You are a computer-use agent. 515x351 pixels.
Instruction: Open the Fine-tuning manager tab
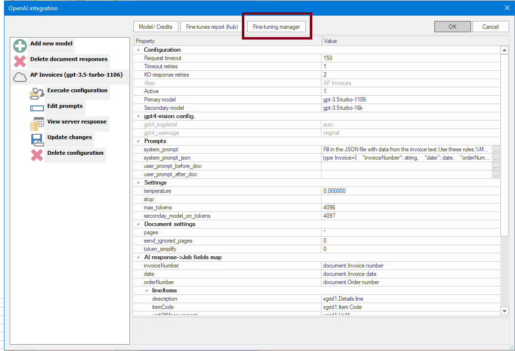point(277,27)
